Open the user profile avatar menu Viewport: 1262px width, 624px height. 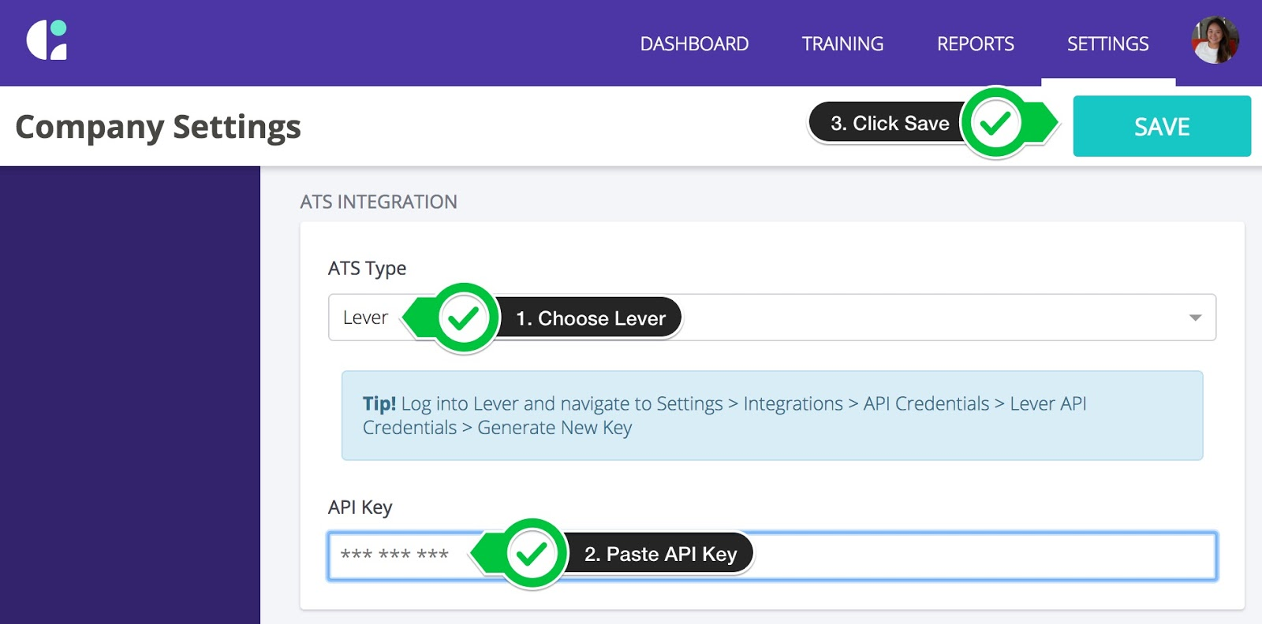click(x=1215, y=40)
